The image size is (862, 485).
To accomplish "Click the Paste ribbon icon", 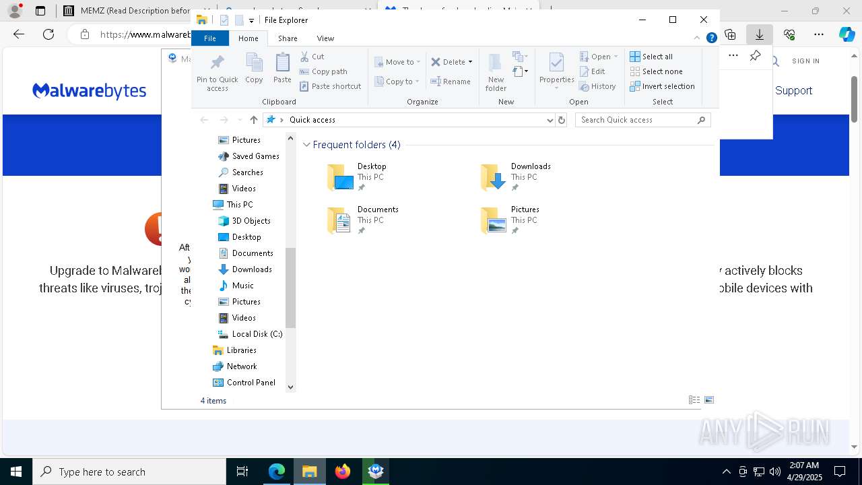I will tap(282, 68).
